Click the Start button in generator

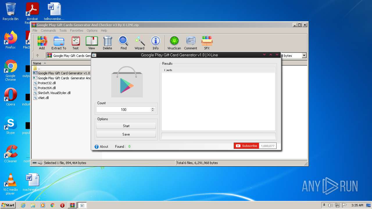(x=126, y=126)
